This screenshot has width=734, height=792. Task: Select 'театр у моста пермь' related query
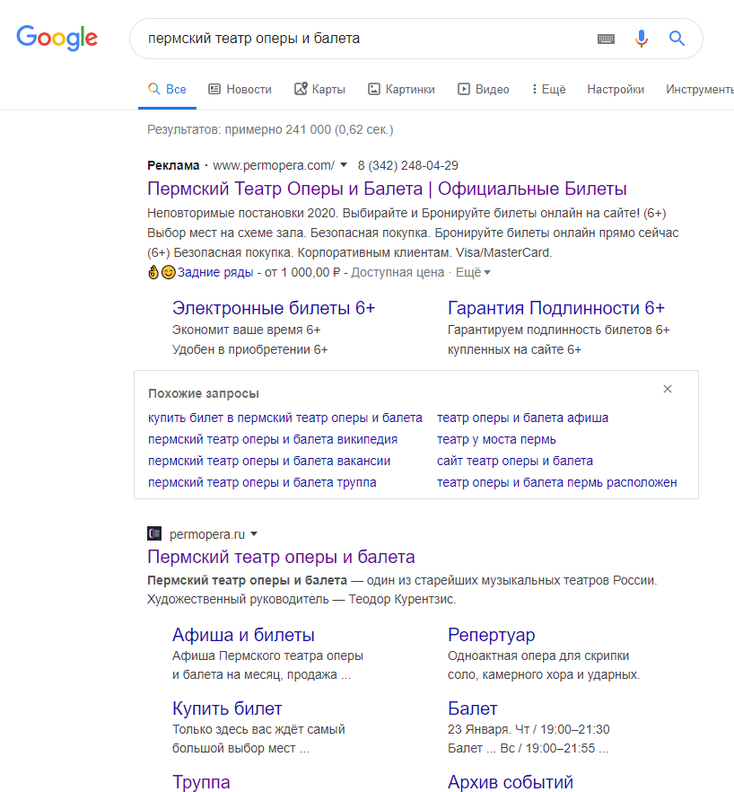pyautogui.click(x=496, y=439)
